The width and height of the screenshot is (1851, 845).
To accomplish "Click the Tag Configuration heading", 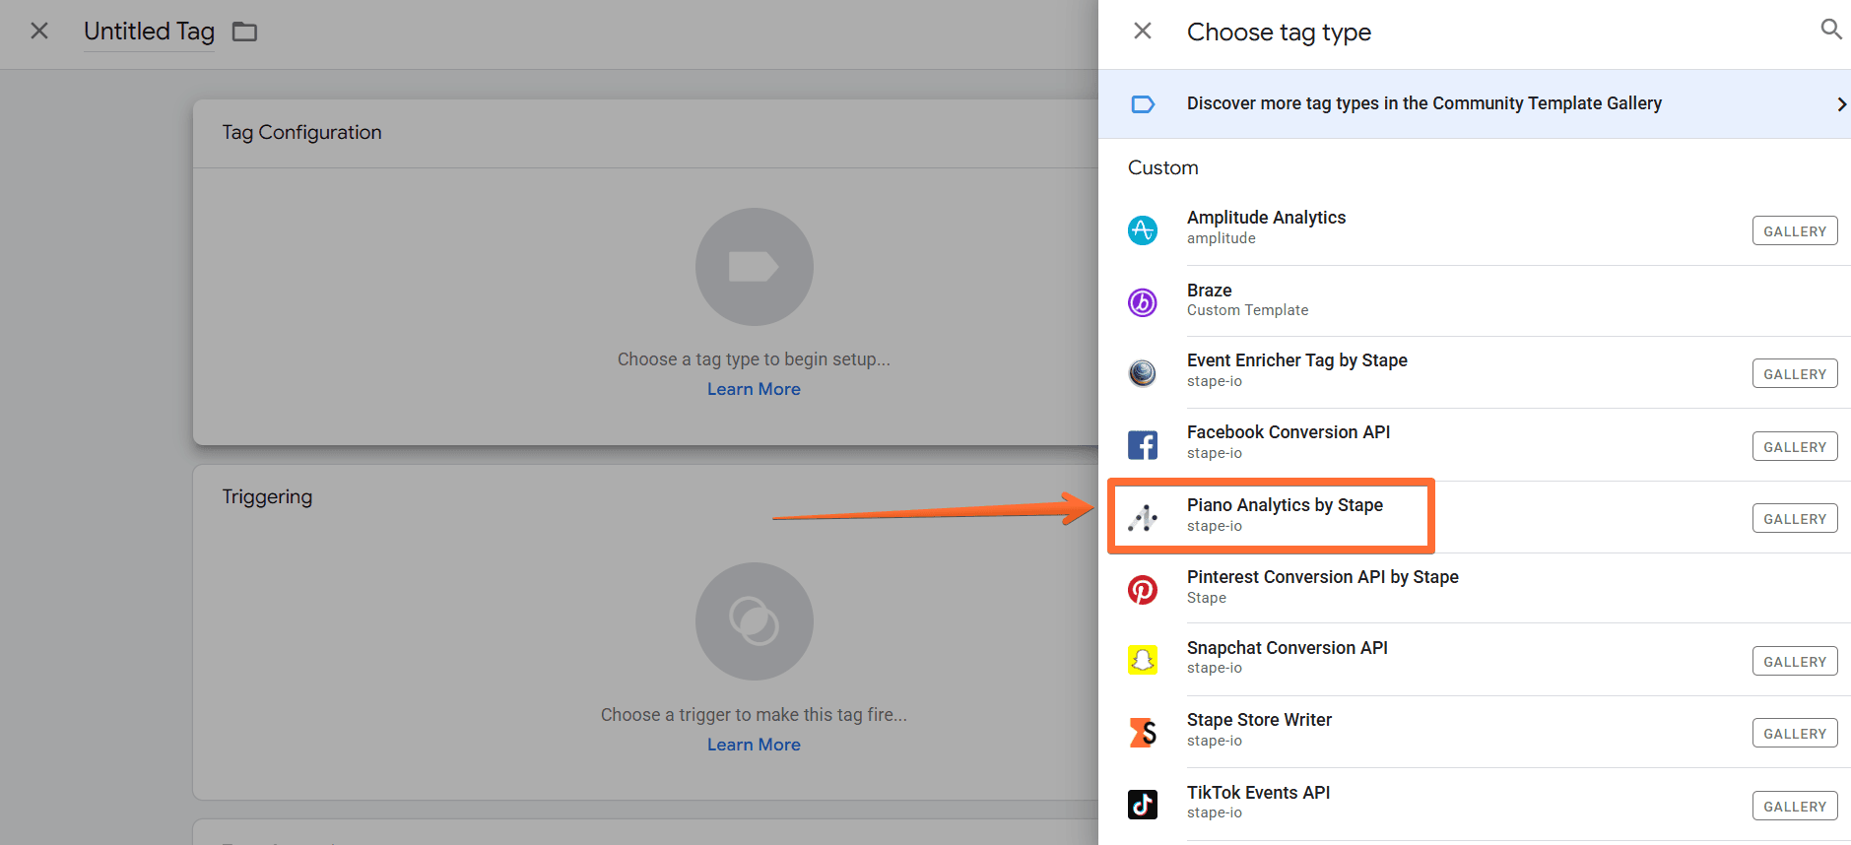I will tap(301, 132).
